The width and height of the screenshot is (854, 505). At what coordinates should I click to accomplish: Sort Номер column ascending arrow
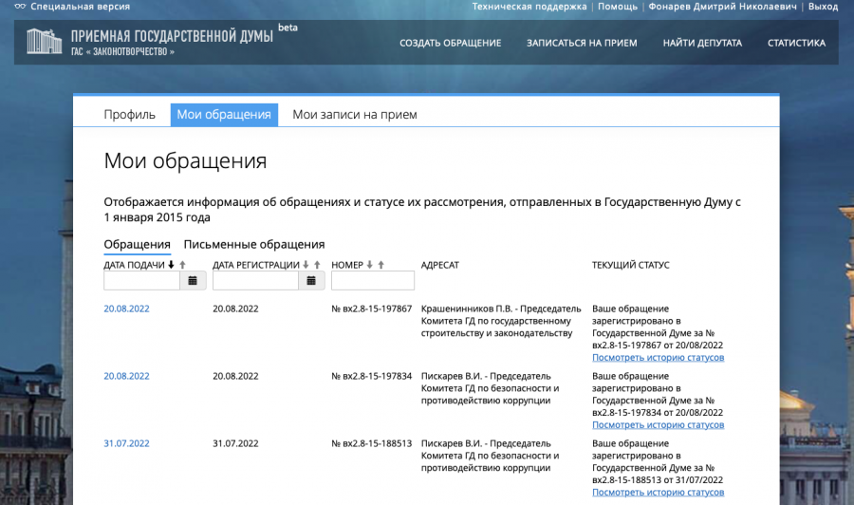[381, 265]
